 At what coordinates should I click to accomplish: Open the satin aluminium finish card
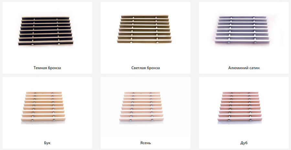coord(244,38)
